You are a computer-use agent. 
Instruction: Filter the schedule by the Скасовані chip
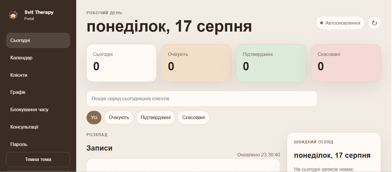[194, 118]
